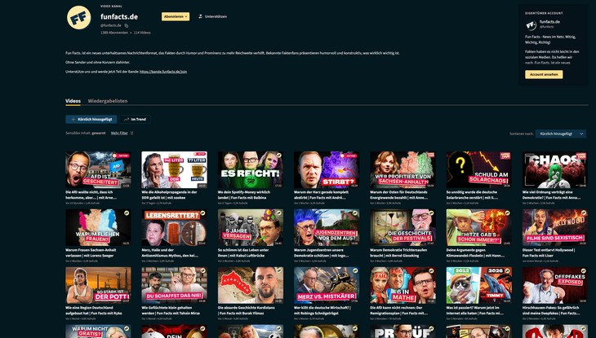596x338 pixels.
Task: Click the support person icon beside Unterstützen
Action: tap(200, 16)
